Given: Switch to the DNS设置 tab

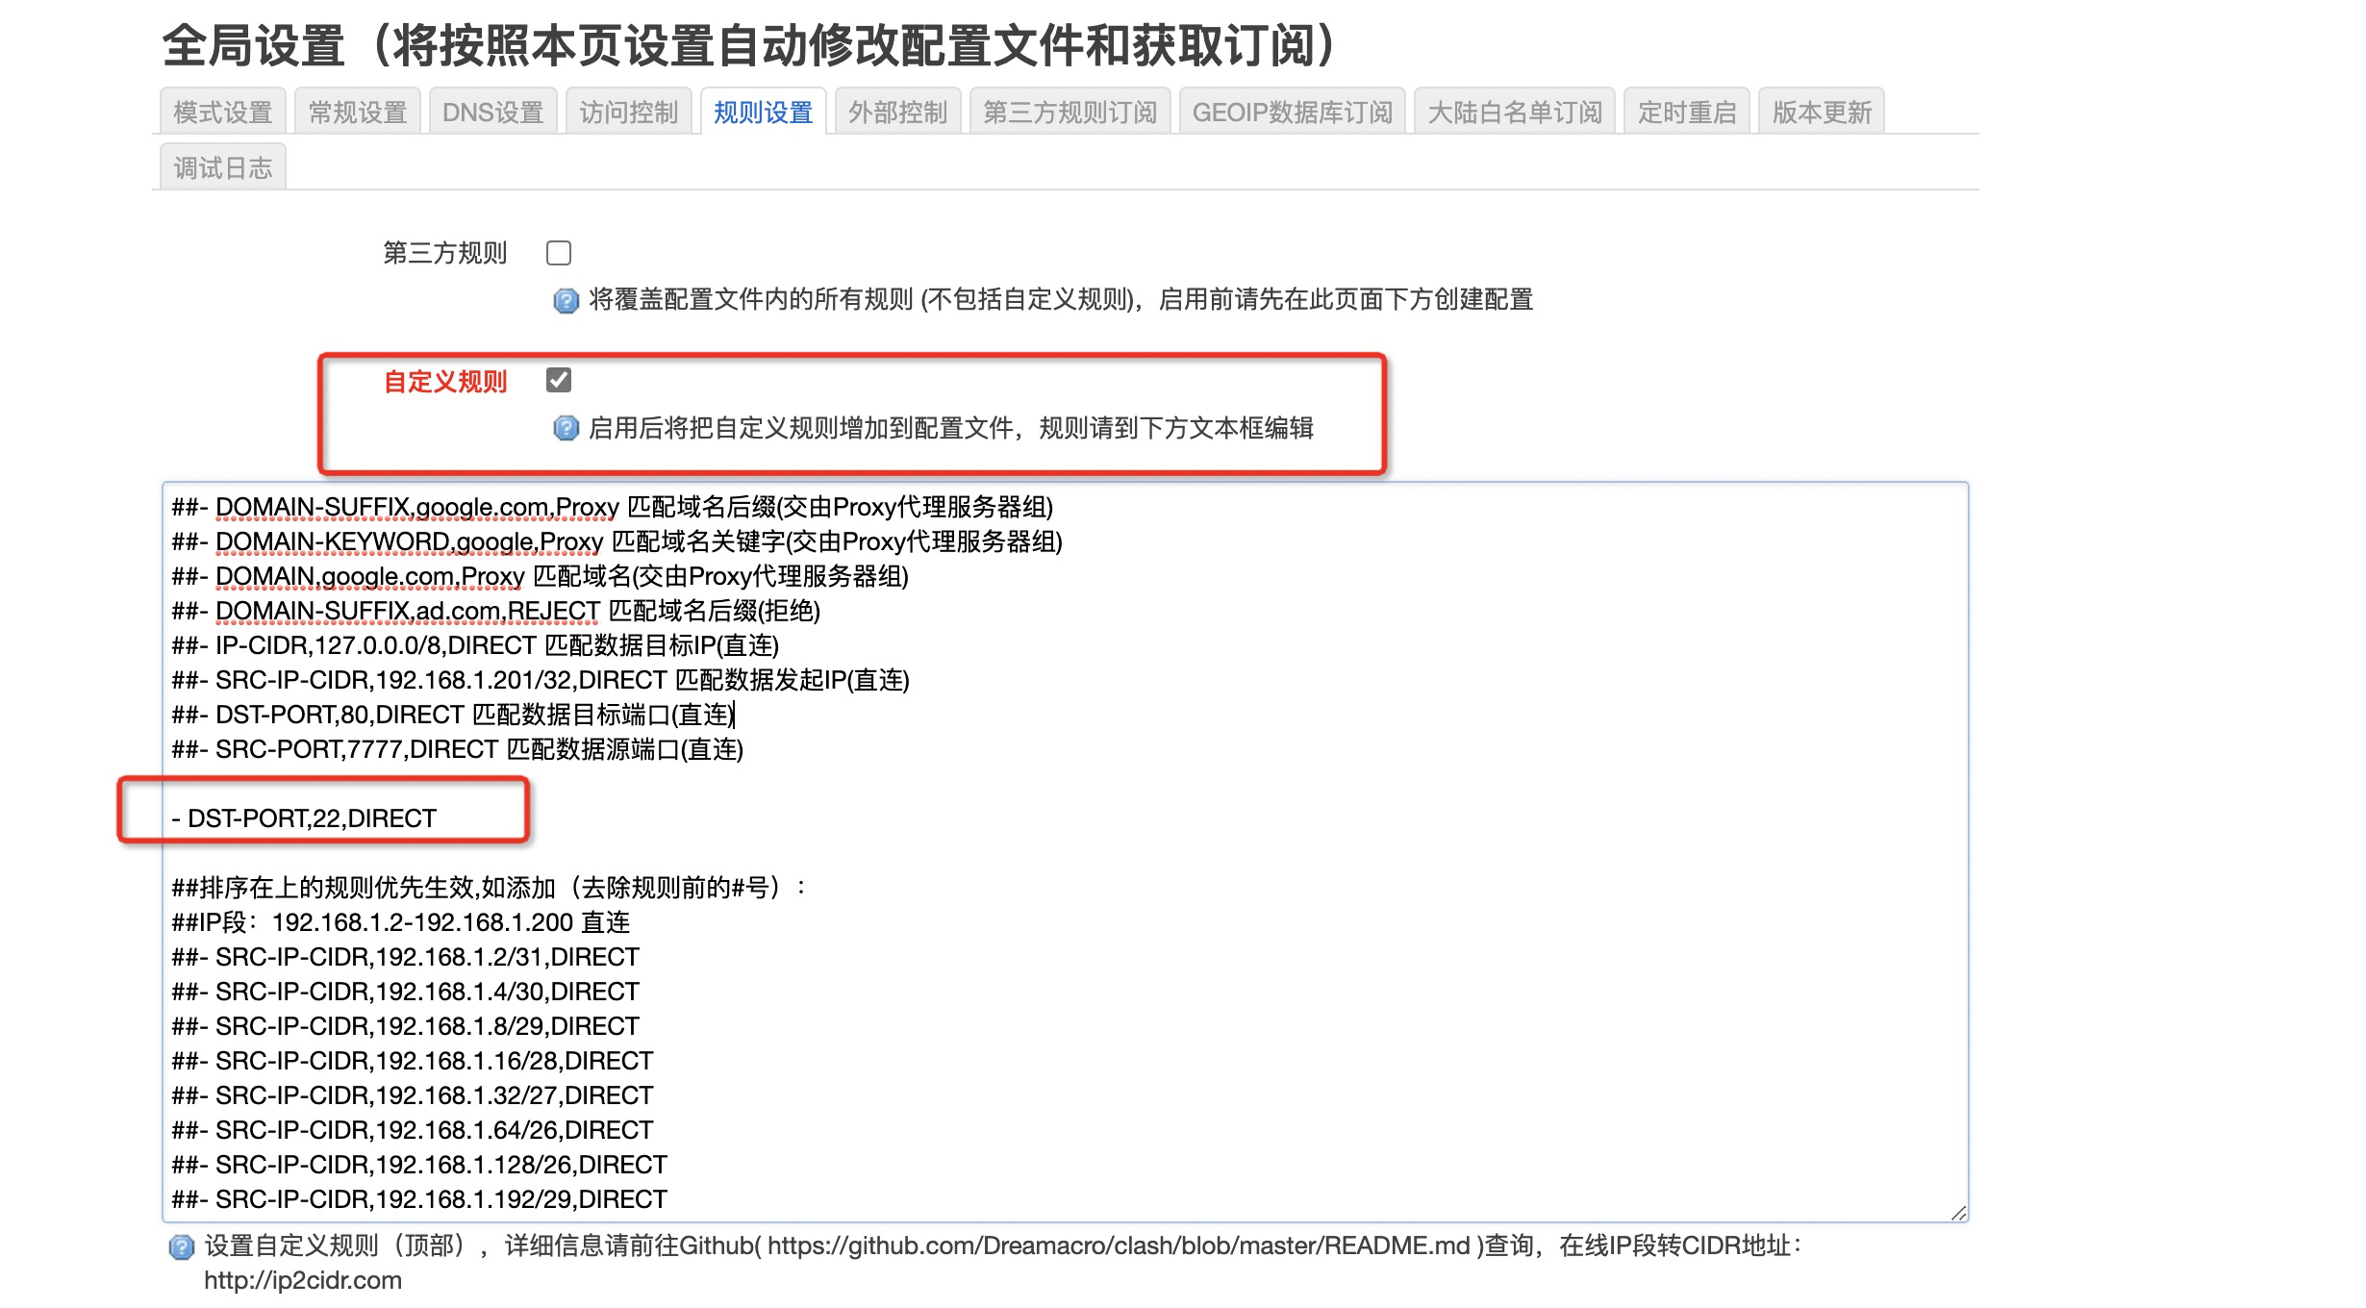Looking at the screenshot, I should (x=492, y=111).
